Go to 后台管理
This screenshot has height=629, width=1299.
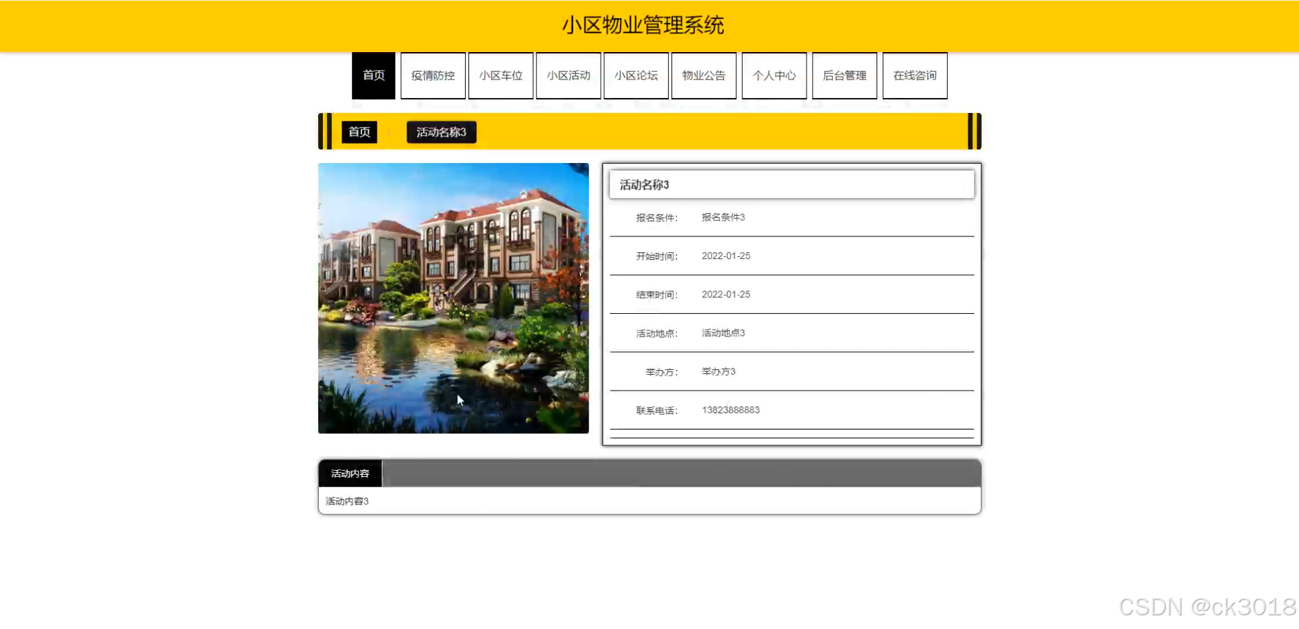click(x=844, y=75)
